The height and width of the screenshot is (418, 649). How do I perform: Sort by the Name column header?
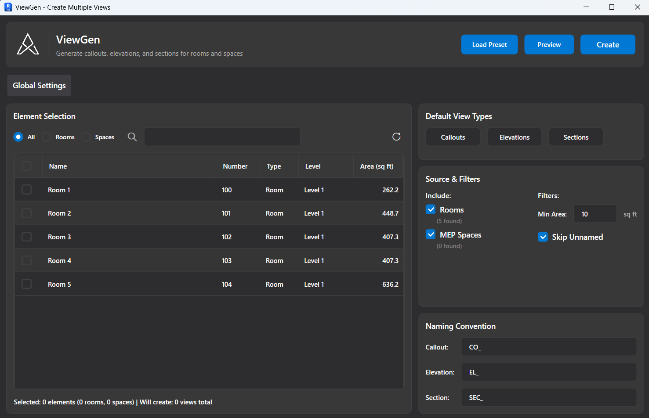[x=129, y=166]
